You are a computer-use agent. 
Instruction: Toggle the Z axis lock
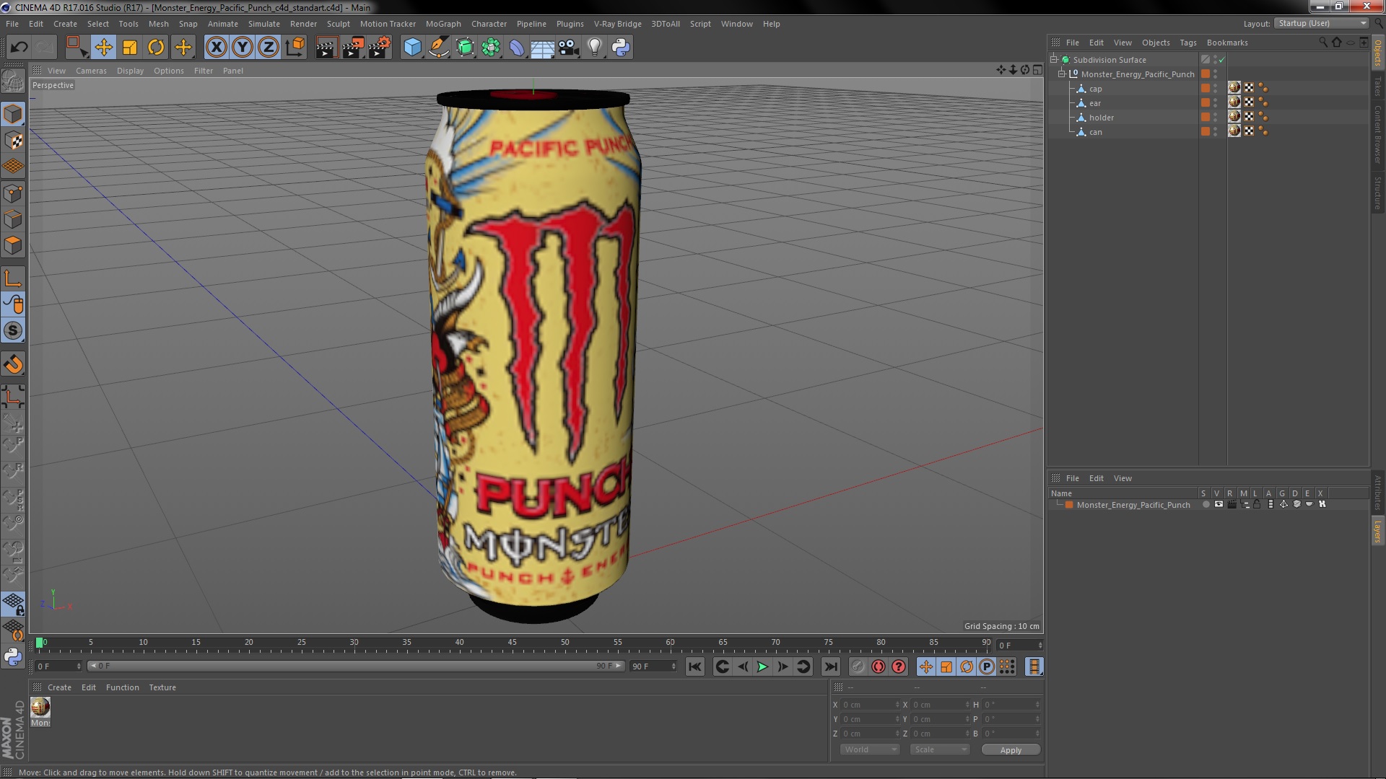(269, 48)
